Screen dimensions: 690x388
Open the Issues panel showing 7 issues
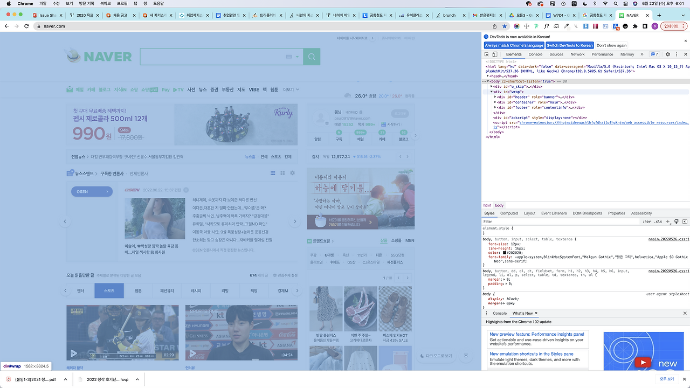click(655, 54)
